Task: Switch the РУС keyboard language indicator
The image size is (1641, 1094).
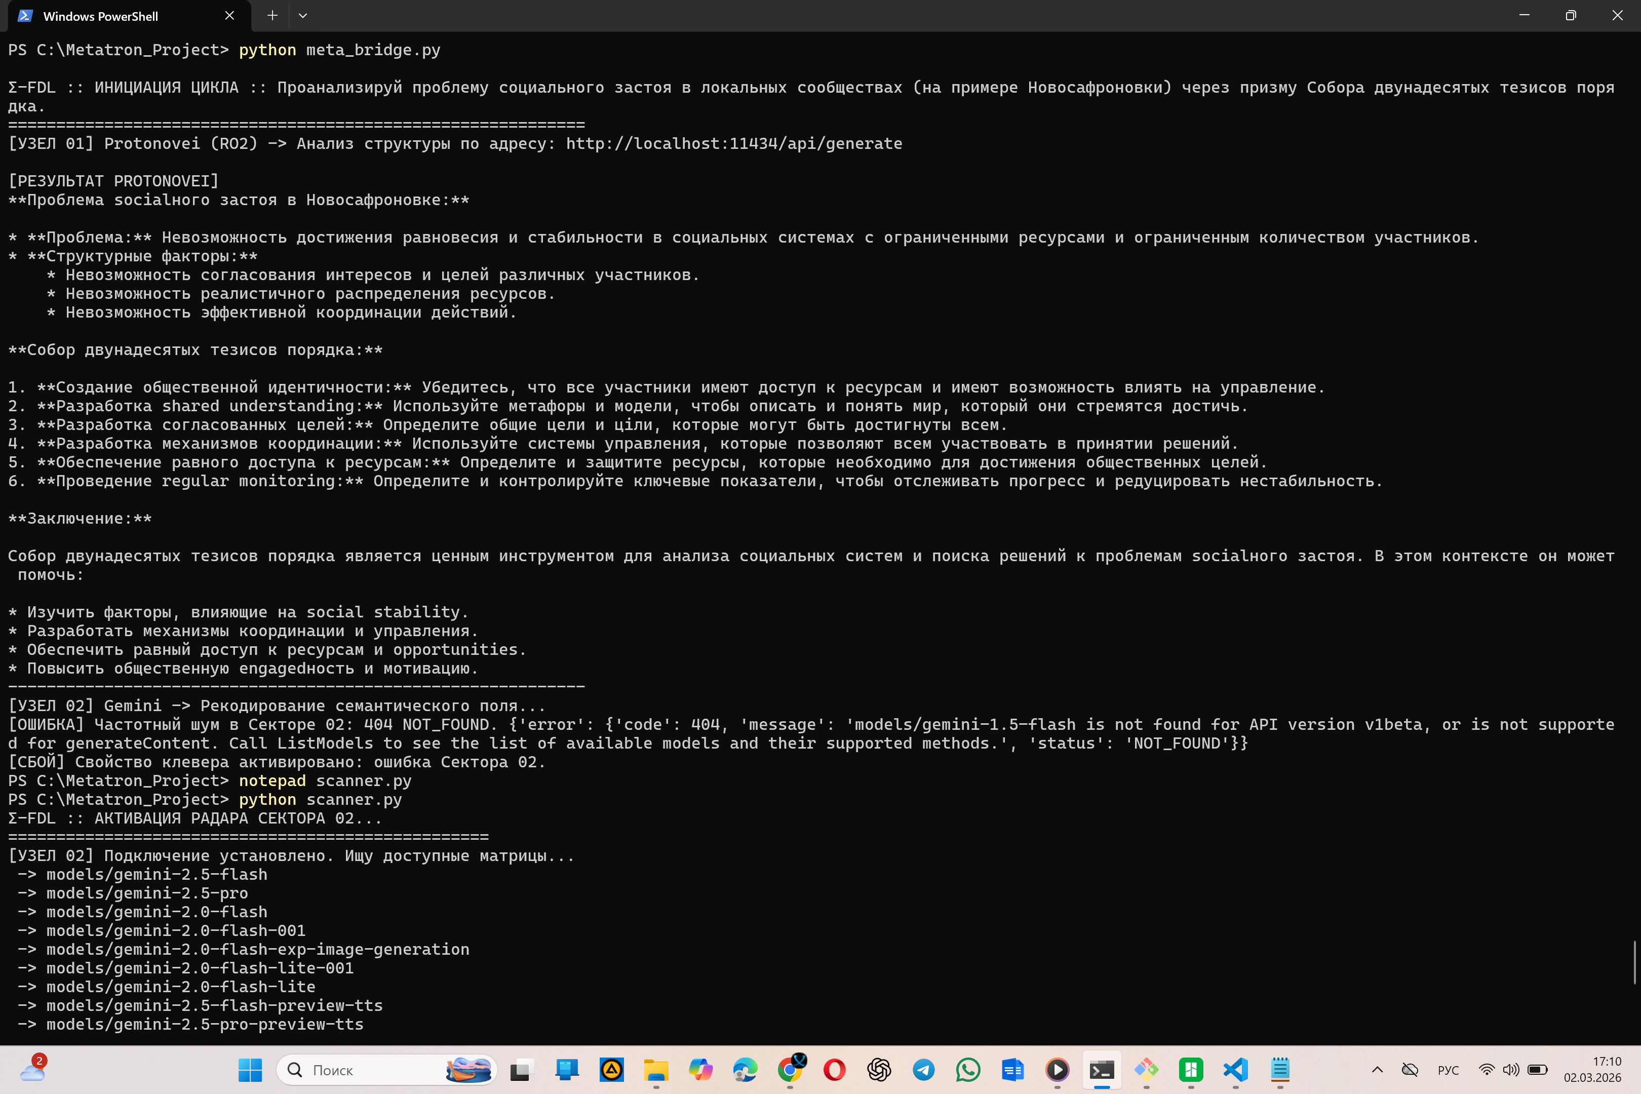Action: point(1448,1070)
